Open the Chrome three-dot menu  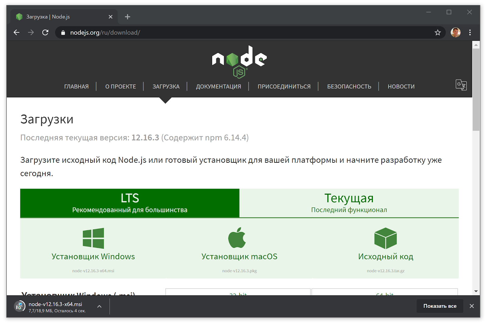pyautogui.click(x=470, y=33)
